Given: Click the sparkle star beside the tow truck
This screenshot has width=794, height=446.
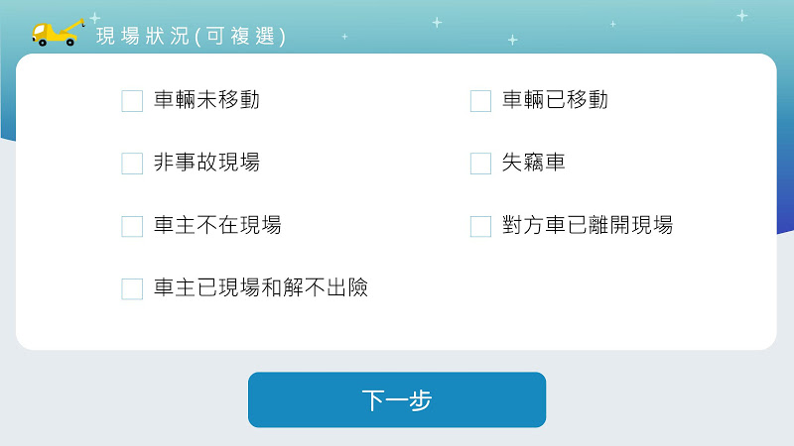Looking at the screenshot, I should pyautogui.click(x=94, y=17).
